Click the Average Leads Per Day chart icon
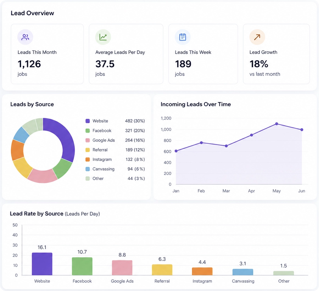Screen dimensions: 319x291 click(x=103, y=37)
